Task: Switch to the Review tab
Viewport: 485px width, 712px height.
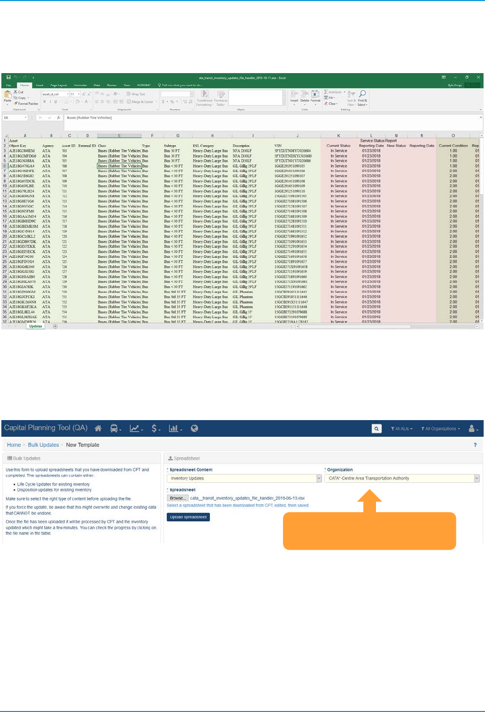Action: 111,85
